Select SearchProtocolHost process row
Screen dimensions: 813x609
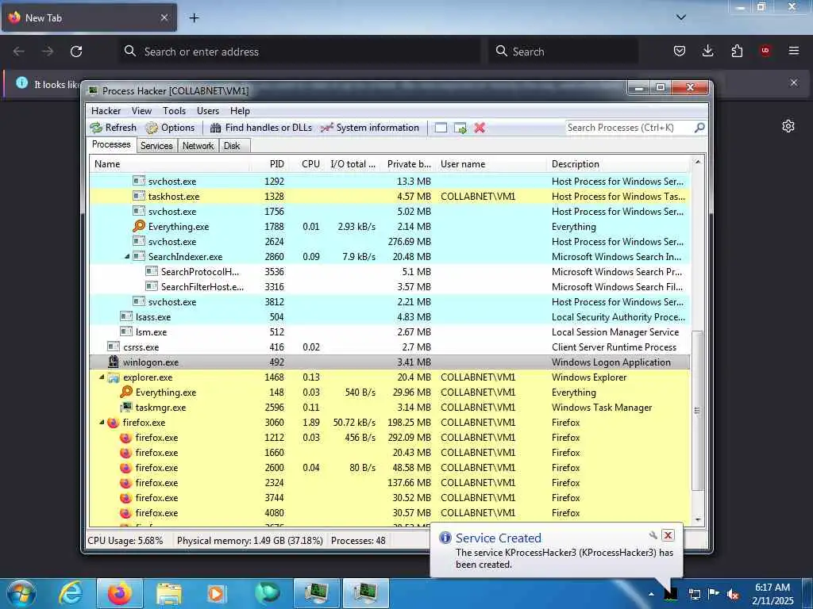389,272
